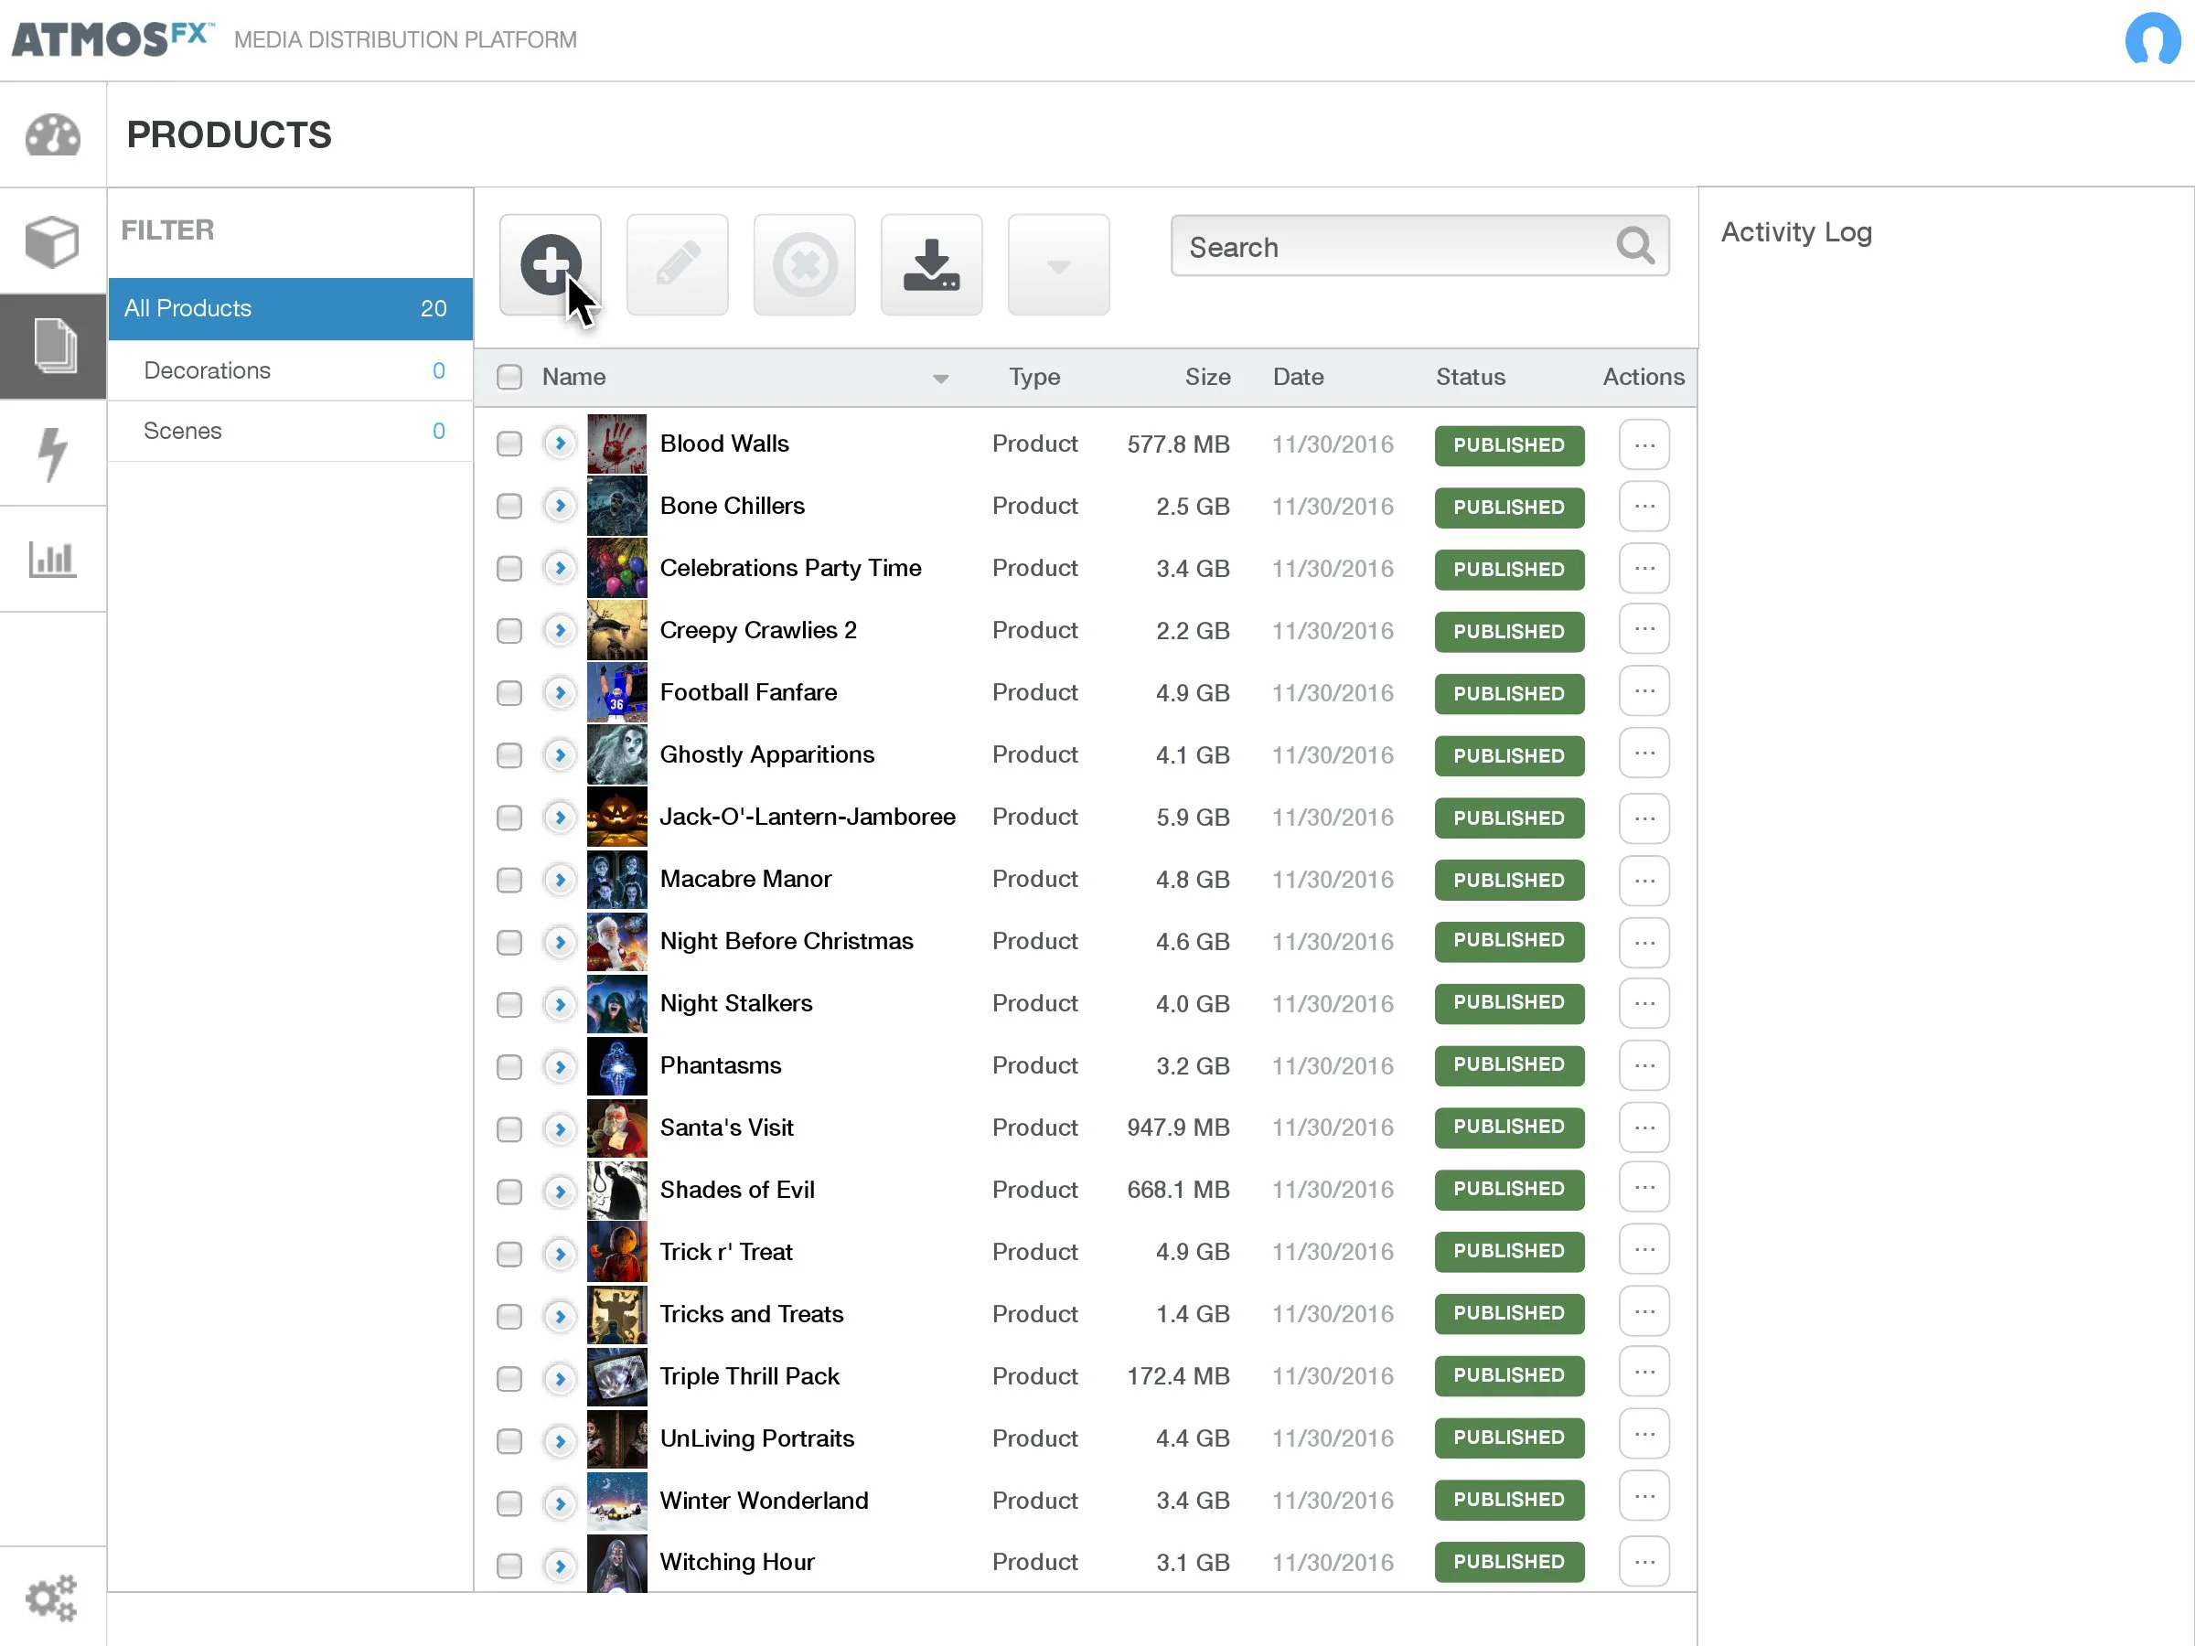This screenshot has width=2195, height=1646.
Task: Open the toolbar more-options dropdown arrow
Action: point(1058,265)
